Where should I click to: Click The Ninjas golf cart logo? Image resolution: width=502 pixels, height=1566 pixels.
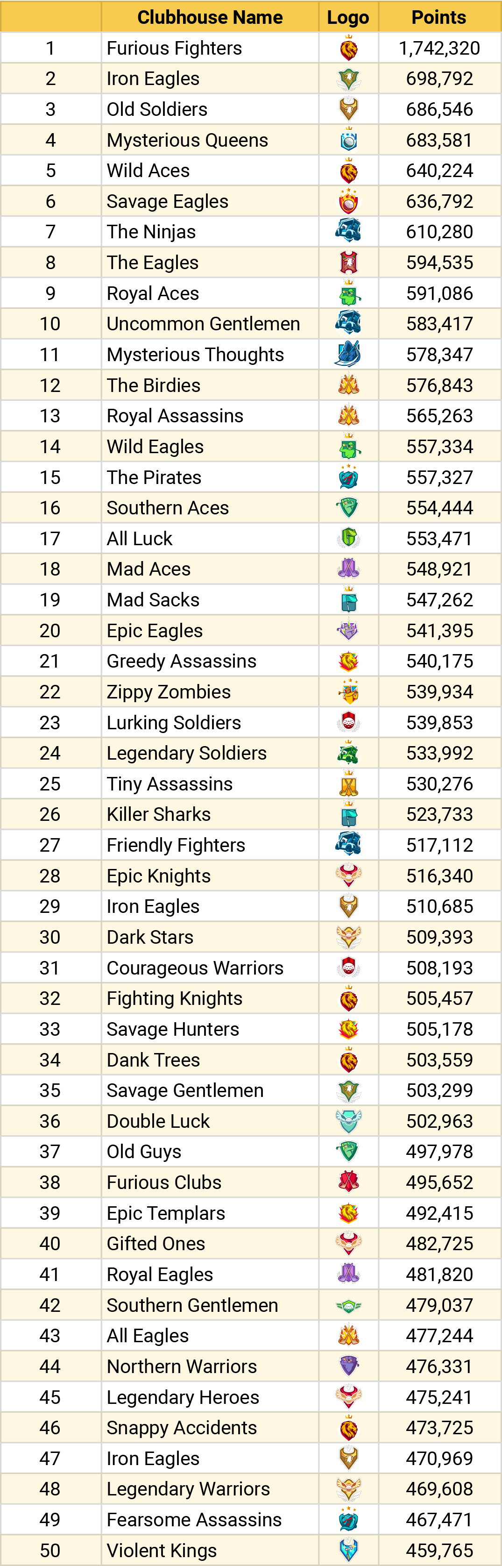(348, 231)
